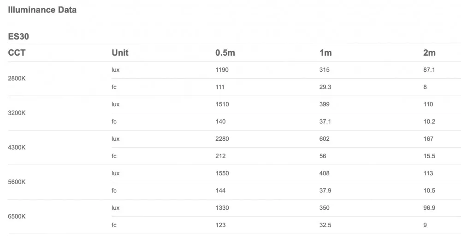461x242 pixels.
Task: Select the ES30 model title
Action: pos(18,36)
